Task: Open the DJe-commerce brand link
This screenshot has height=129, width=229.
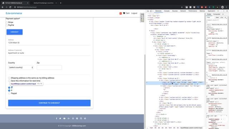Action: click(x=14, y=13)
